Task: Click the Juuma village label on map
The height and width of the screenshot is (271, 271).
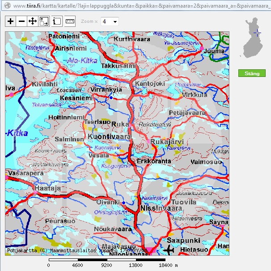Action: point(213,51)
